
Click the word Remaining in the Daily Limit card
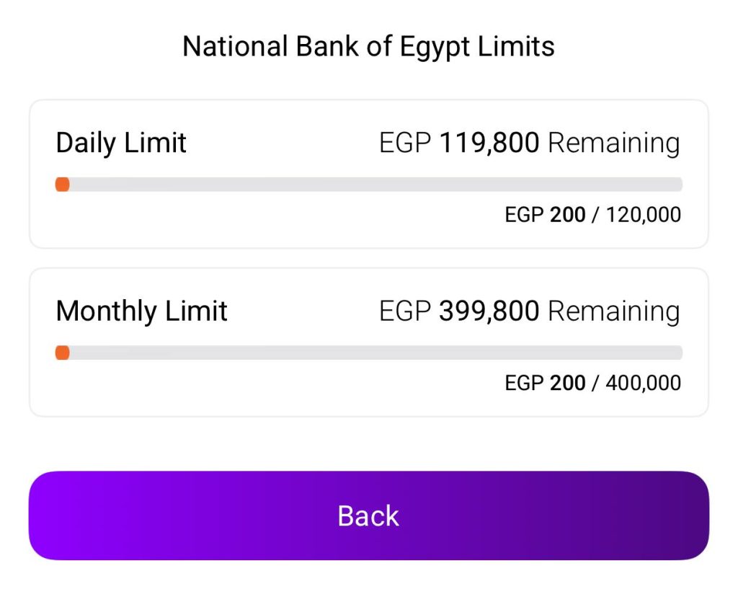[613, 143]
